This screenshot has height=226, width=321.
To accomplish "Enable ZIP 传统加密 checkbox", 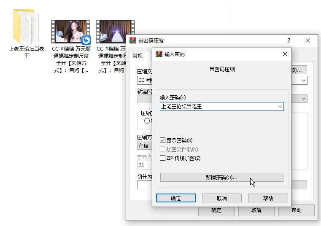I will [x=162, y=158].
